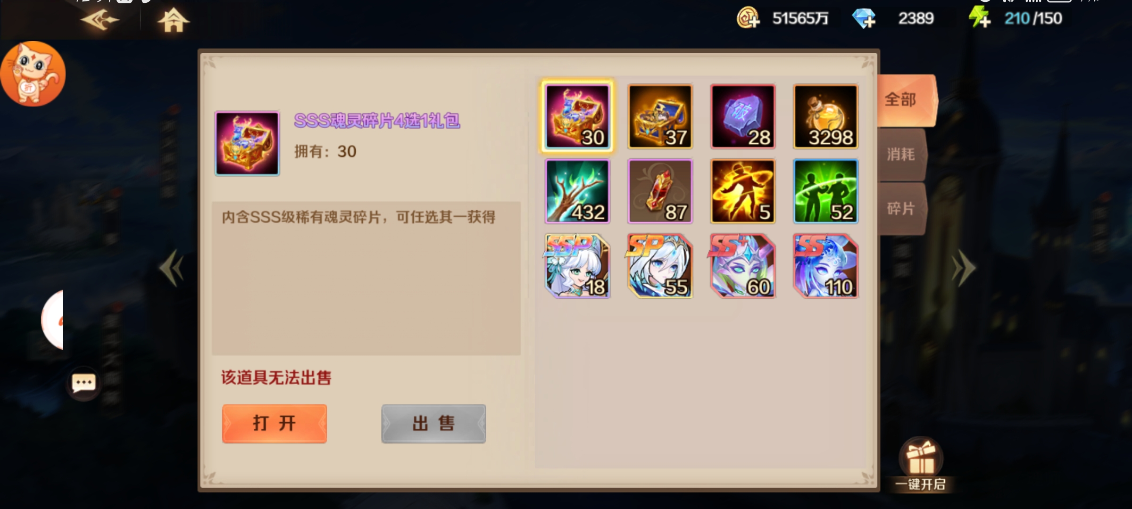The height and width of the screenshot is (509, 1132).
Task: Select the red crystal item with 87
Action: [660, 191]
